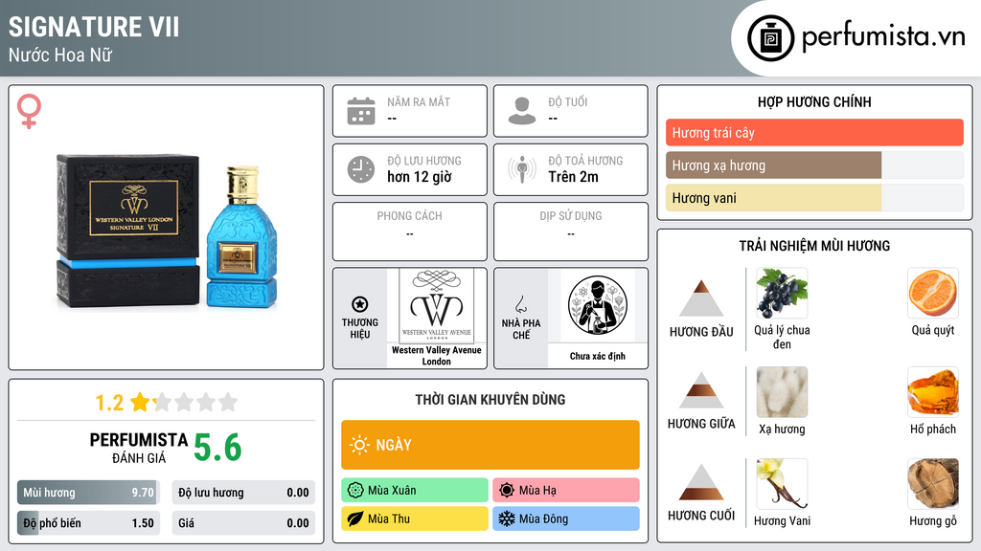Click the Signature VII perfume product photo
Viewport: 981px width, 551px height.
click(x=167, y=231)
